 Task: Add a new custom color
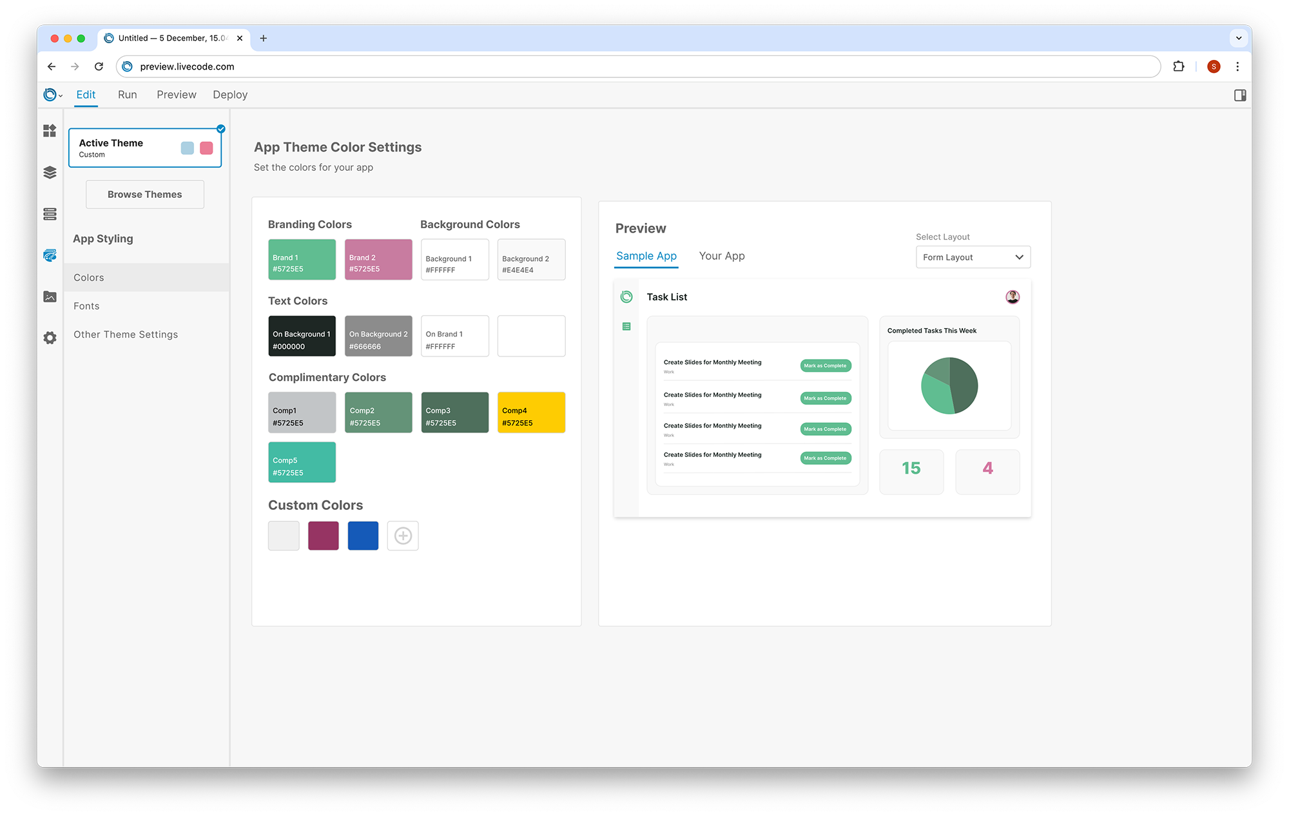tap(403, 536)
